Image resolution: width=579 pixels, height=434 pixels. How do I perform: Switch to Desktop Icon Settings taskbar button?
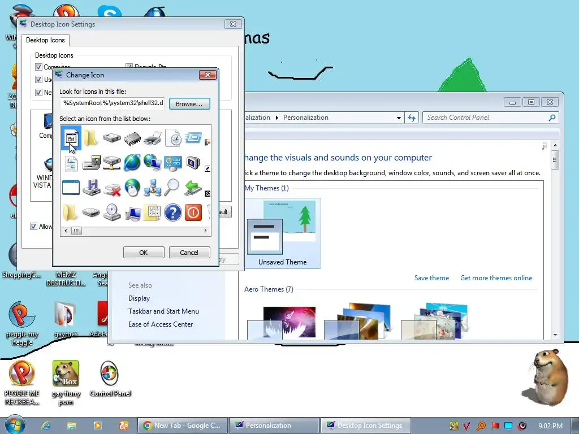[366, 425]
